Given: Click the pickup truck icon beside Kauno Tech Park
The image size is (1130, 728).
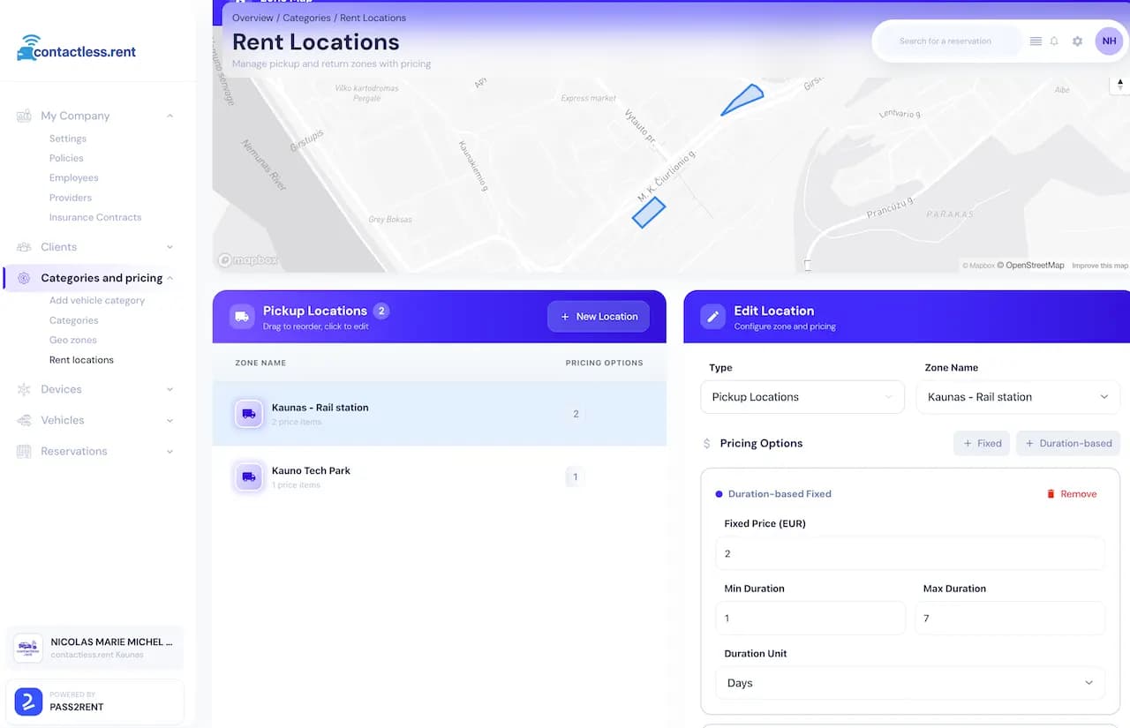Looking at the screenshot, I should pyautogui.click(x=247, y=477).
